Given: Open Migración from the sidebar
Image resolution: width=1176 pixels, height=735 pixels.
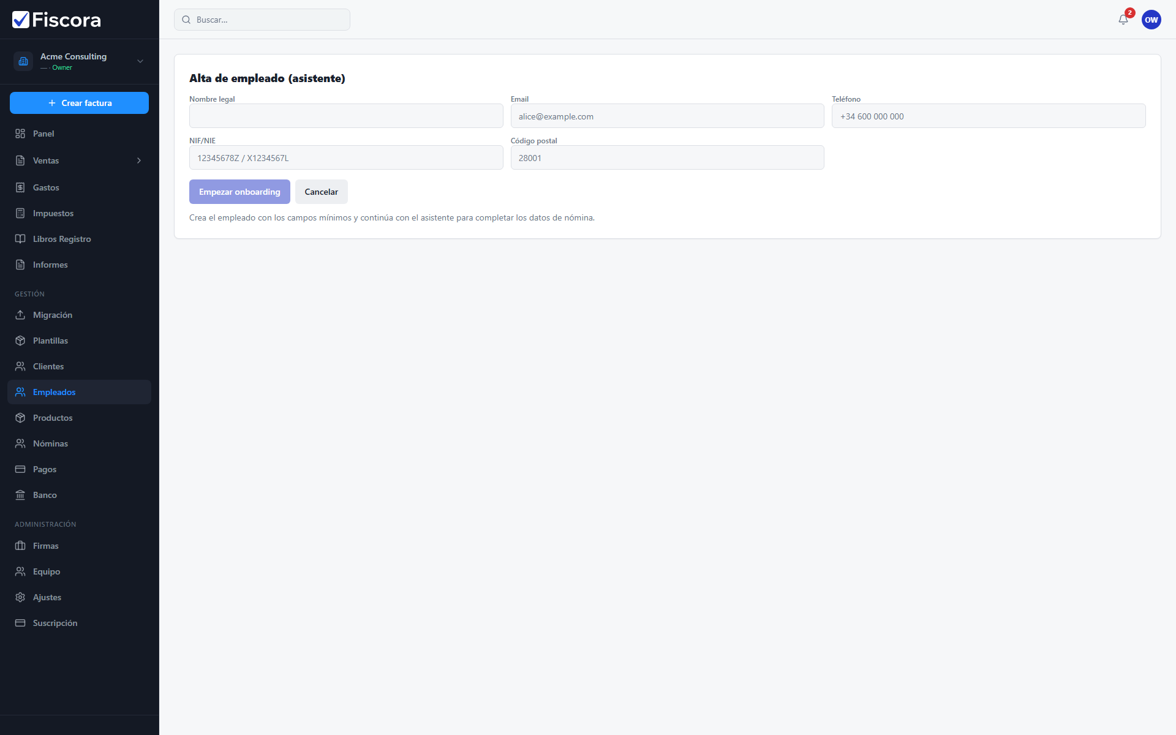Looking at the screenshot, I should tap(79, 315).
